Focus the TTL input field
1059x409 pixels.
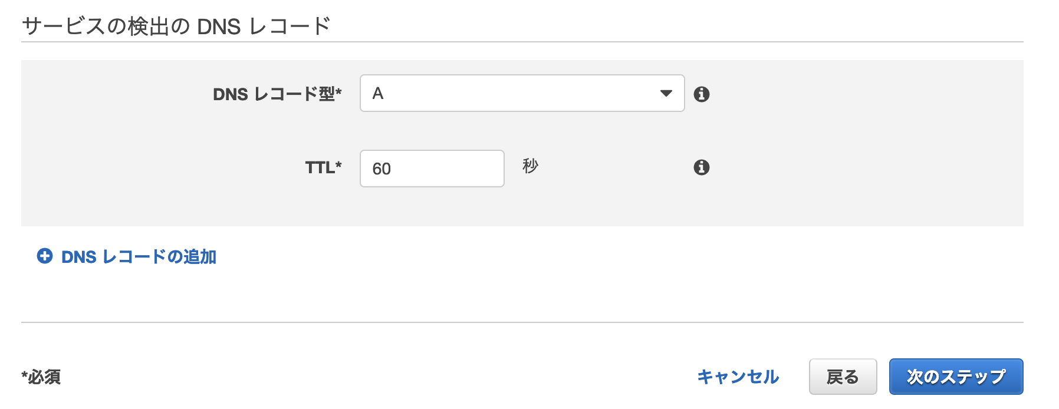[432, 169]
